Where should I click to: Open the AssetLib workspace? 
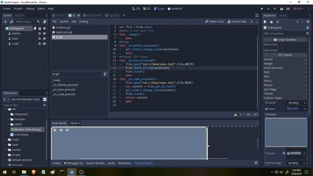click(175, 9)
